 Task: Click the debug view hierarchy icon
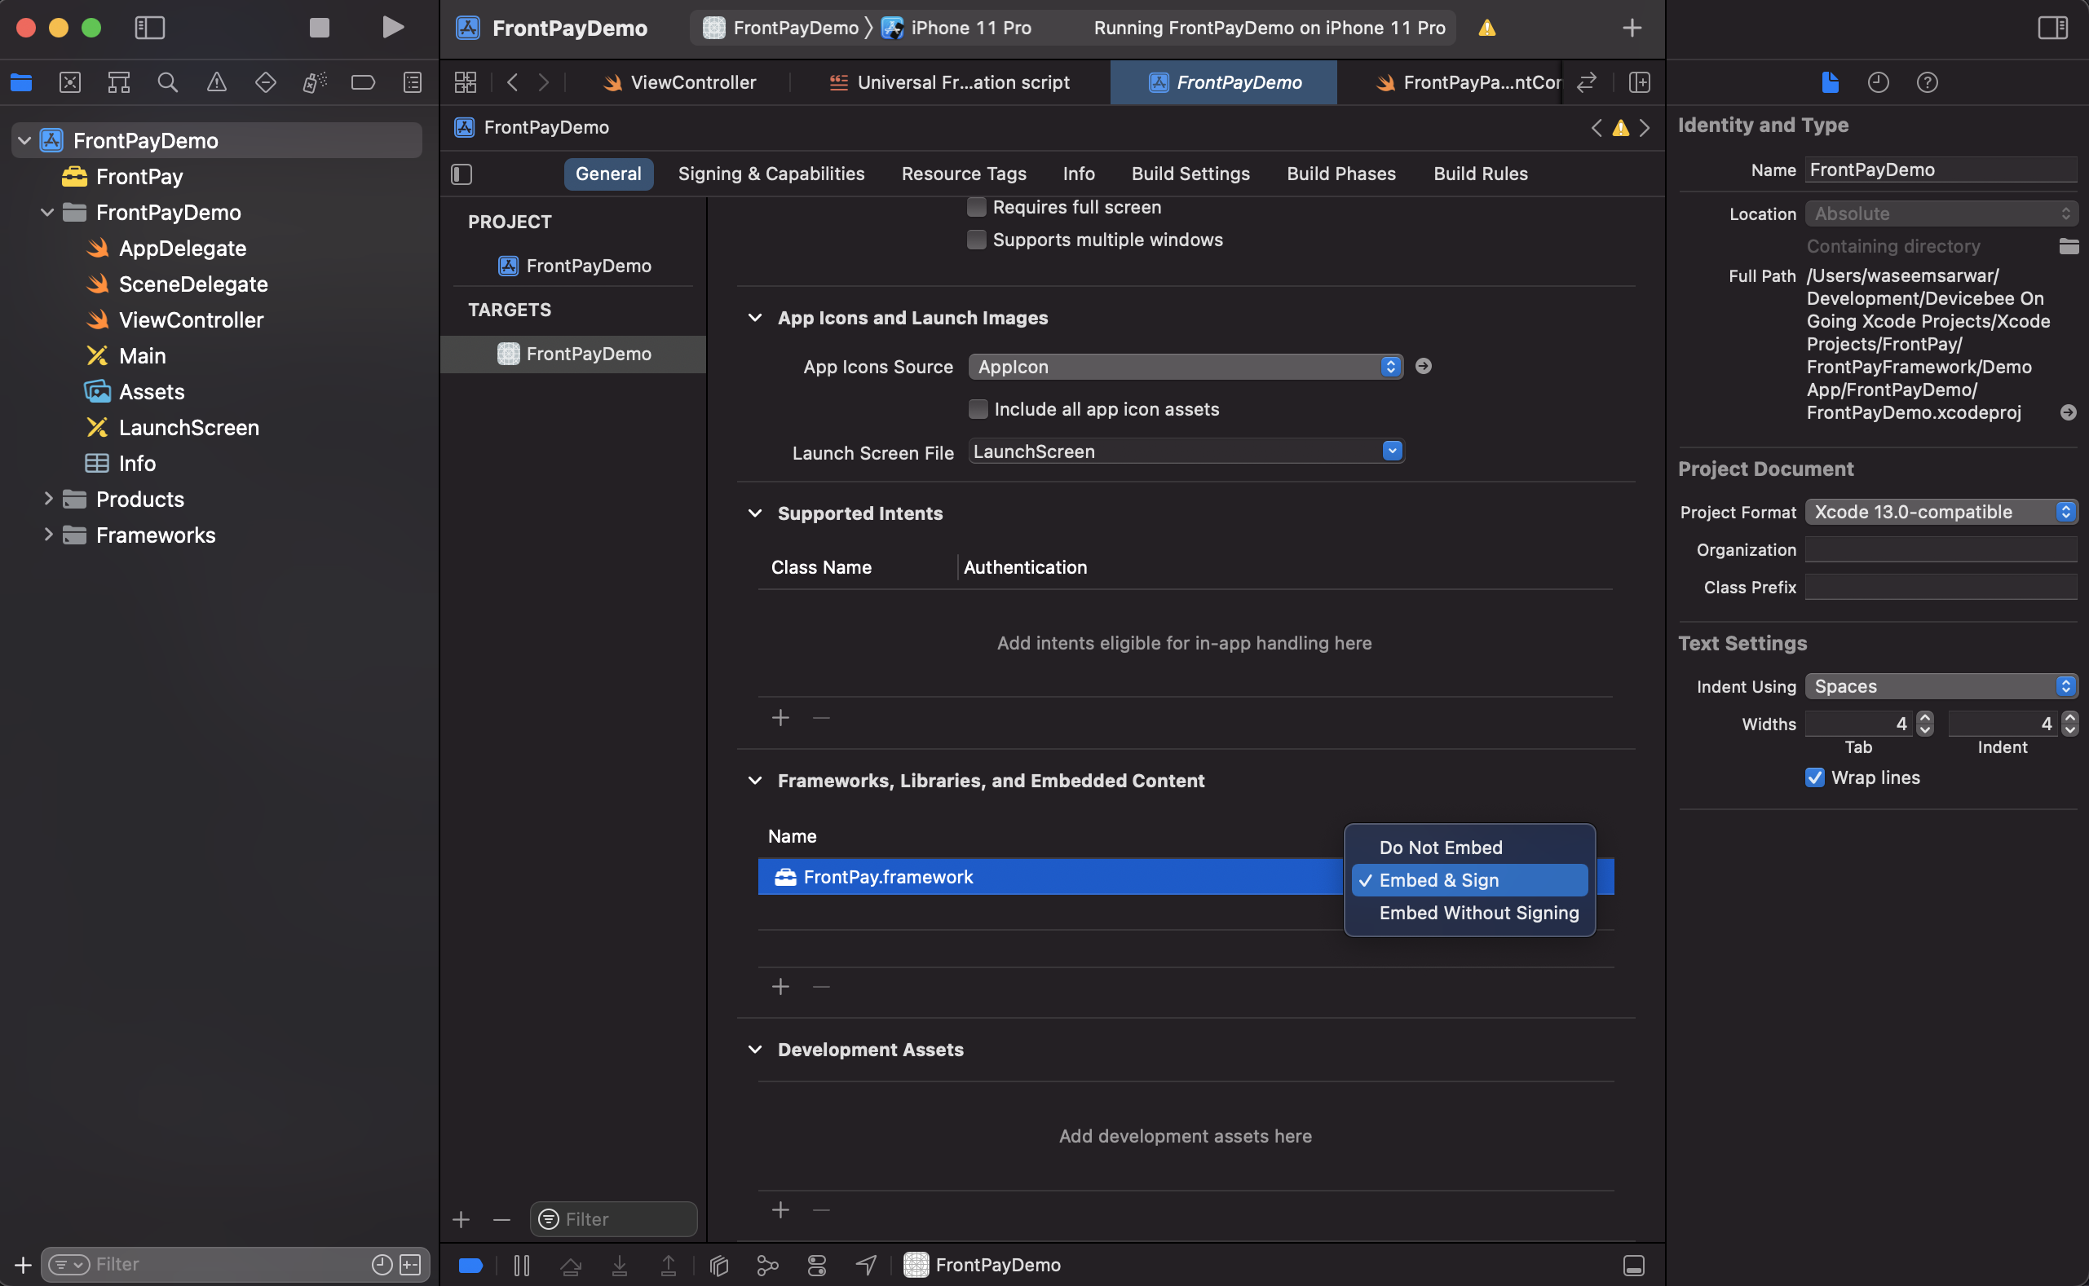pos(719,1265)
